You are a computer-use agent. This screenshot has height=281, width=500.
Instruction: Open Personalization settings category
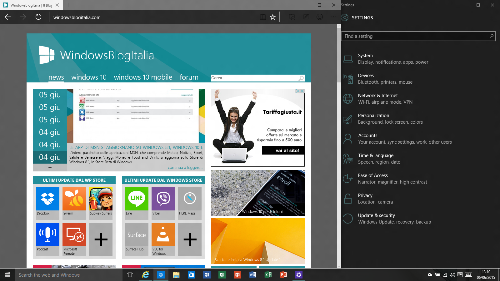419,119
